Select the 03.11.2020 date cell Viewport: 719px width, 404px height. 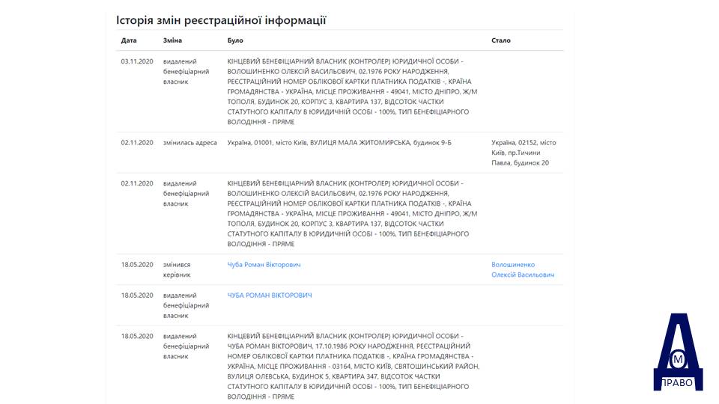click(x=137, y=61)
